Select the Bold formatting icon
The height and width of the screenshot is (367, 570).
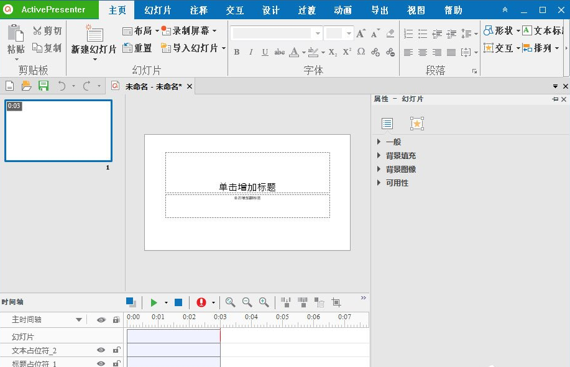pyautogui.click(x=237, y=52)
